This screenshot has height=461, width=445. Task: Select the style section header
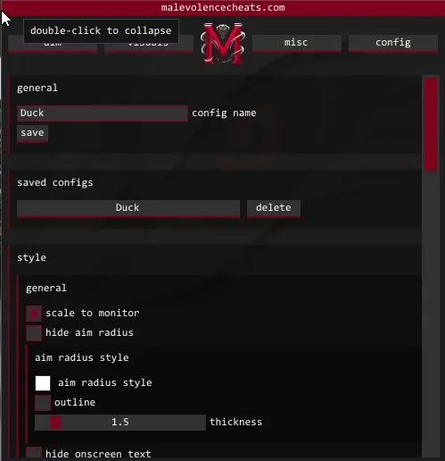point(31,257)
